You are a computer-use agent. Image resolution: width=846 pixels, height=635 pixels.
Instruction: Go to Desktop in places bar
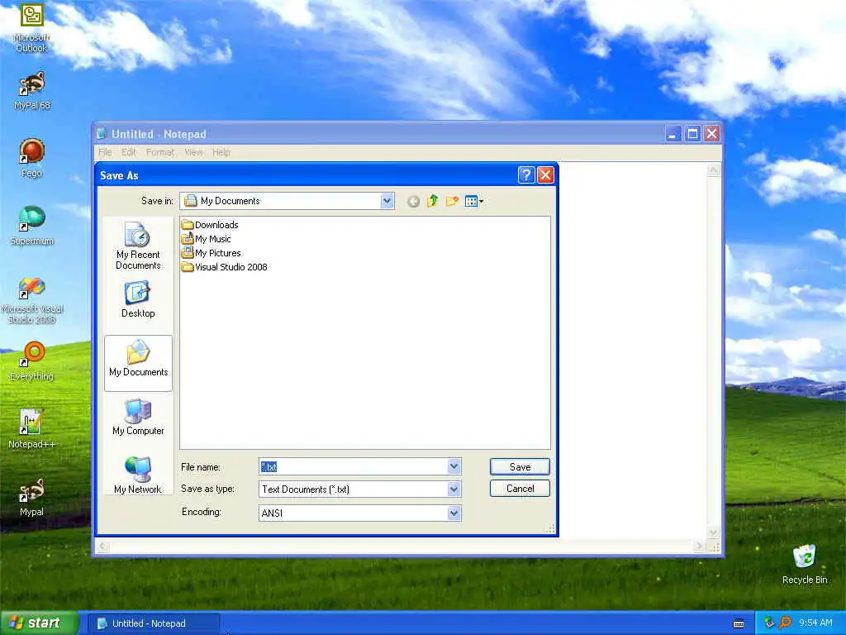138,299
